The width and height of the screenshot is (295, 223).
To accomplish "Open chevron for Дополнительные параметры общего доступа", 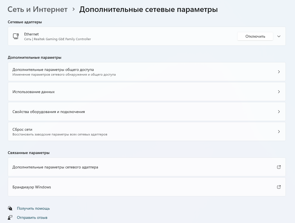I will pyautogui.click(x=279, y=72).
